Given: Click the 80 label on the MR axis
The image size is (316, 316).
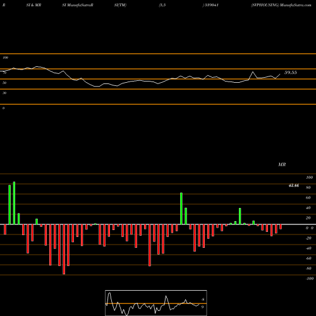Looking at the screenshot, I should 308,188.
